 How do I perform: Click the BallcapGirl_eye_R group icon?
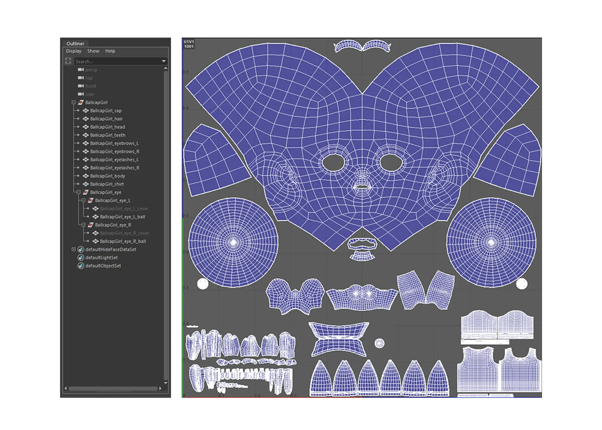pos(91,225)
